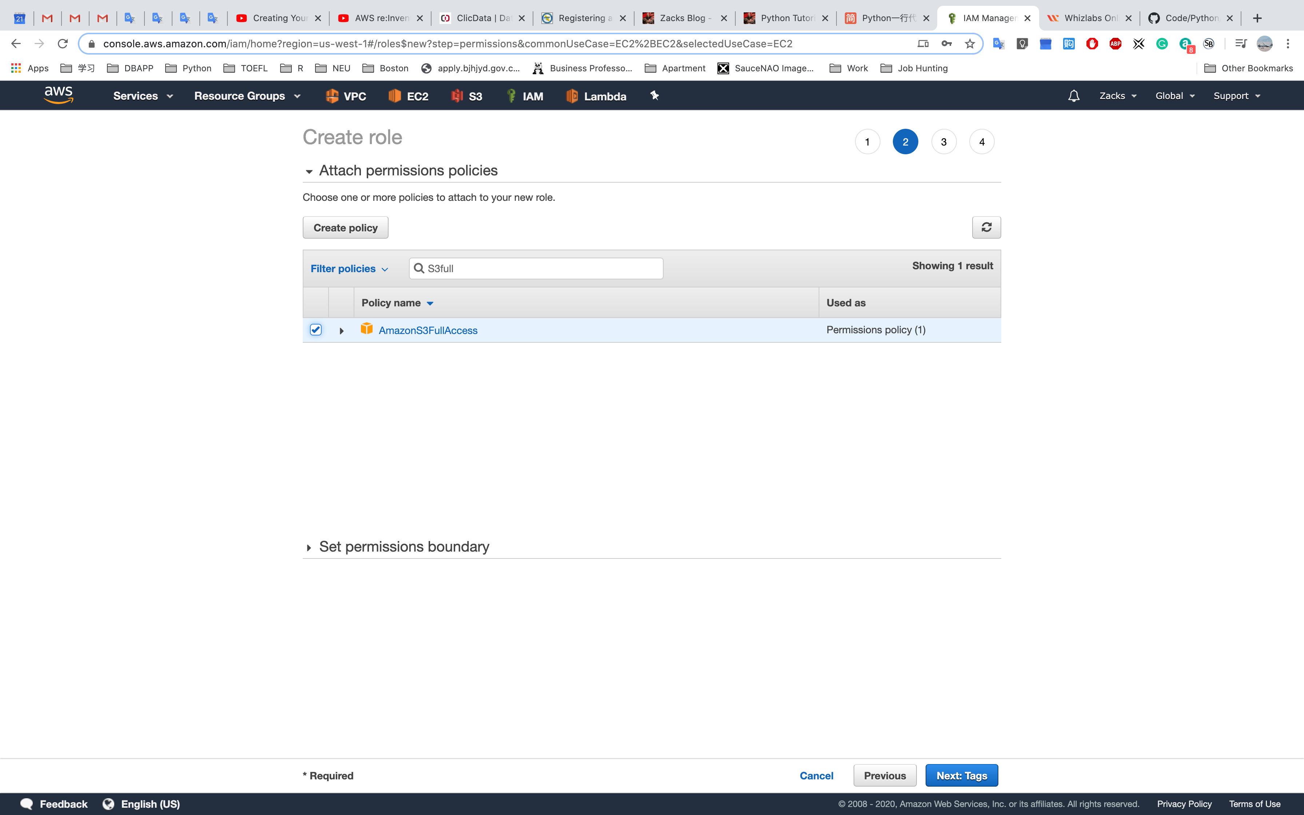Open the notifications bell
The width and height of the screenshot is (1304, 815).
point(1073,96)
